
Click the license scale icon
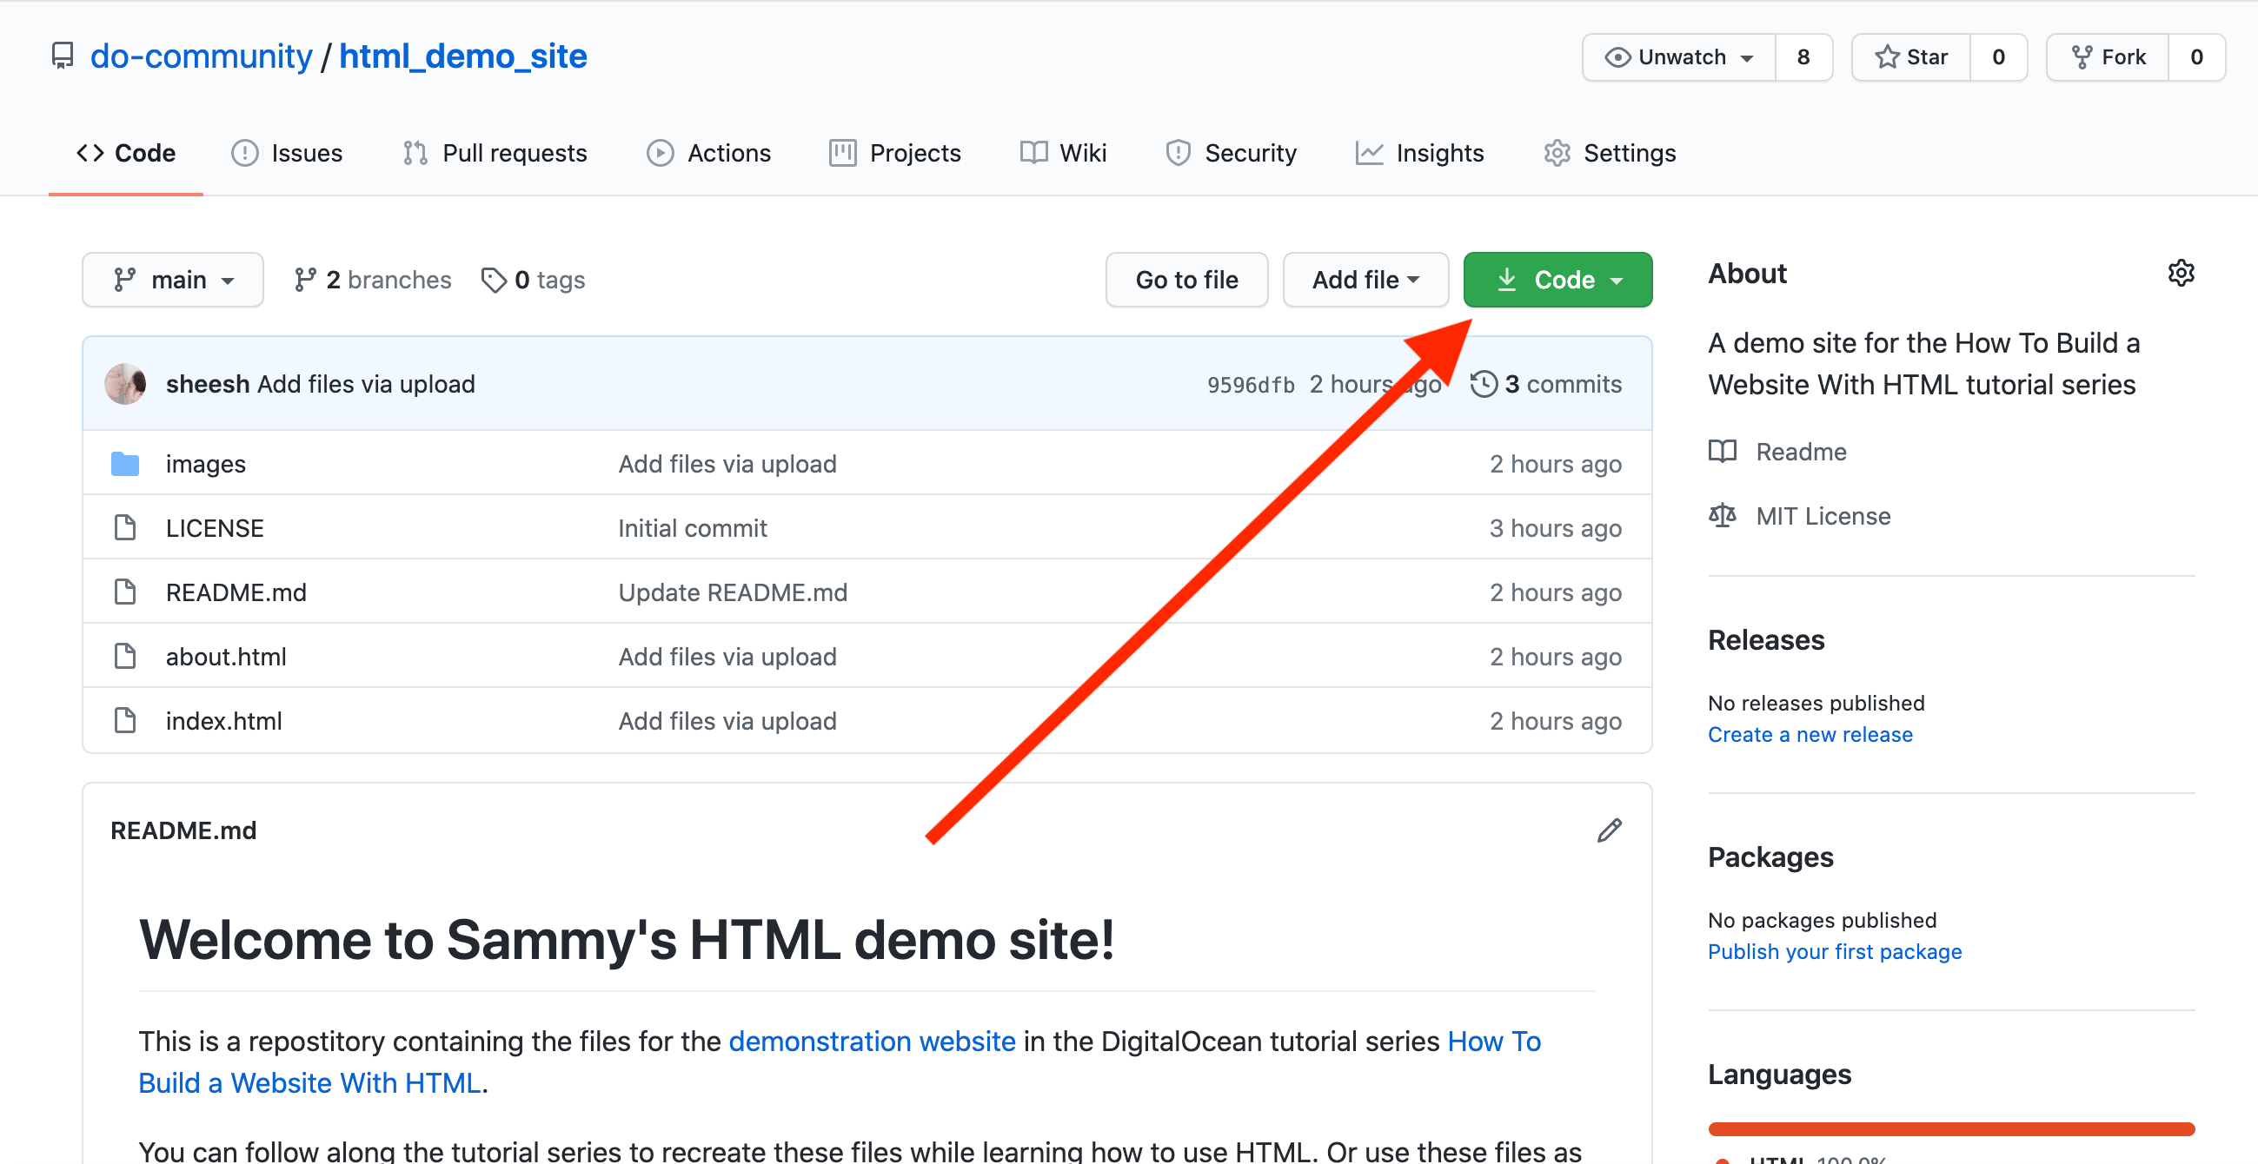click(1723, 516)
